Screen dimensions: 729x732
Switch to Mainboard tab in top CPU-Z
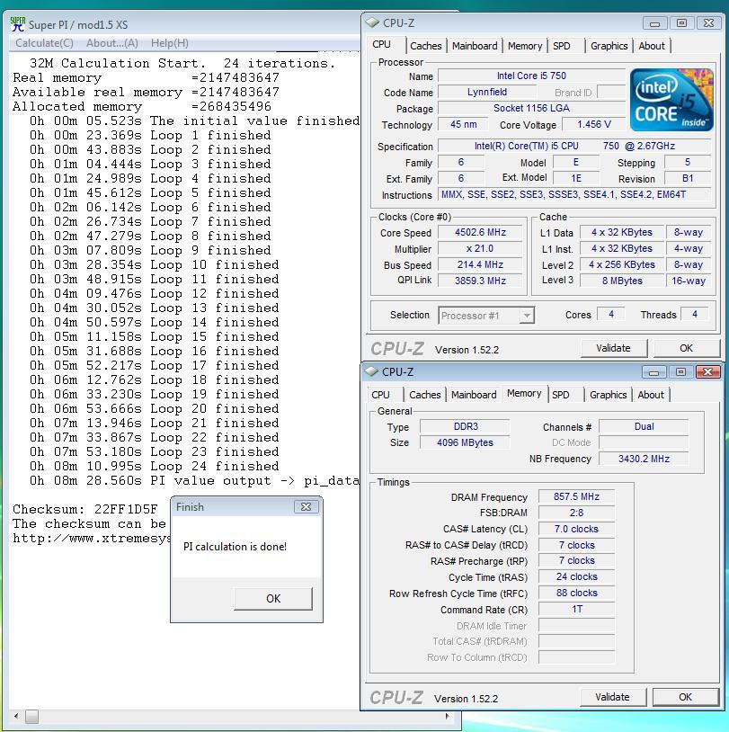475,46
